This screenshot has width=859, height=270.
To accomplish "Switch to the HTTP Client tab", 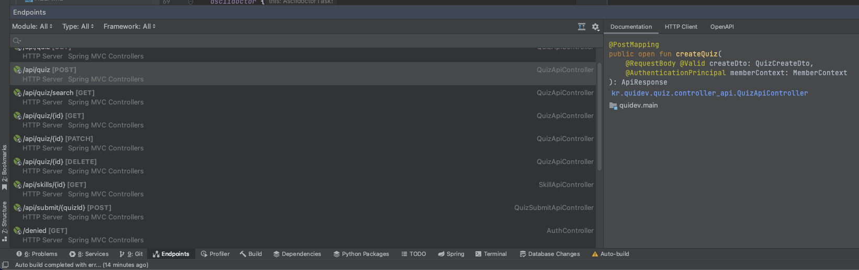I will (681, 27).
